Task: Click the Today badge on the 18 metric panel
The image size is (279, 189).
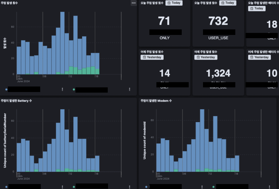Action: pos(257,8)
